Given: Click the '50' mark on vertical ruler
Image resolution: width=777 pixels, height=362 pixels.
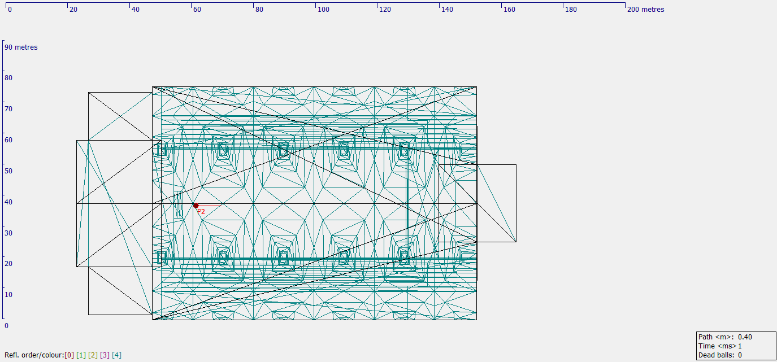Looking at the screenshot, I should tap(8, 171).
